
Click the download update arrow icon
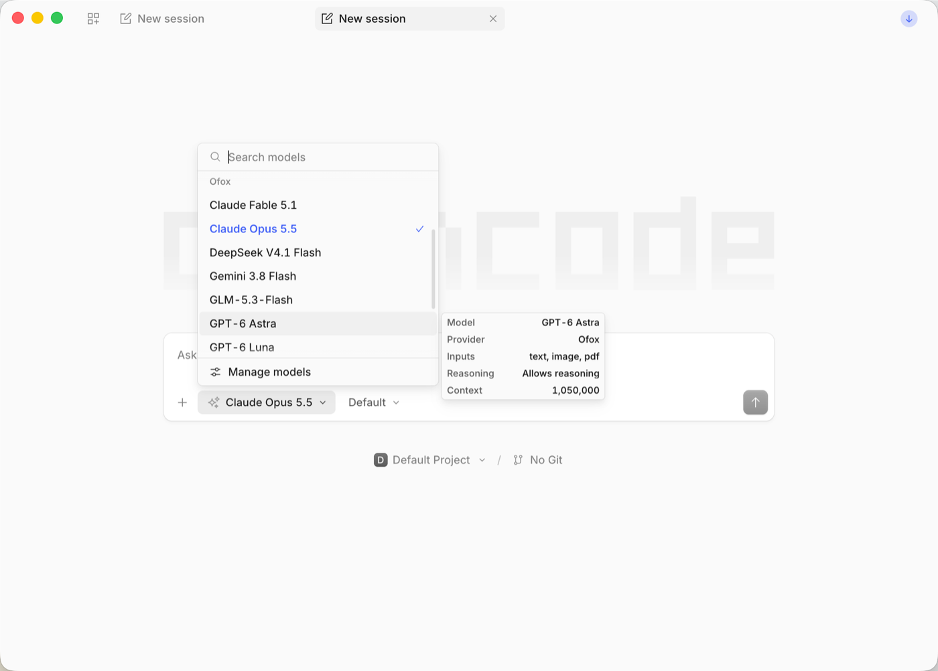pos(909,19)
